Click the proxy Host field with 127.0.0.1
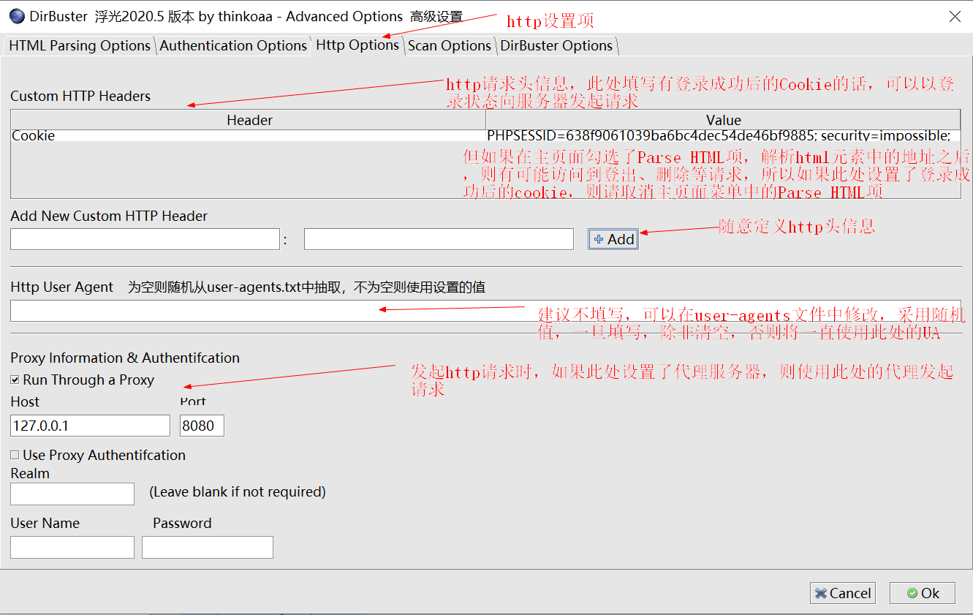Screen dimensions: 973x615 90,426
